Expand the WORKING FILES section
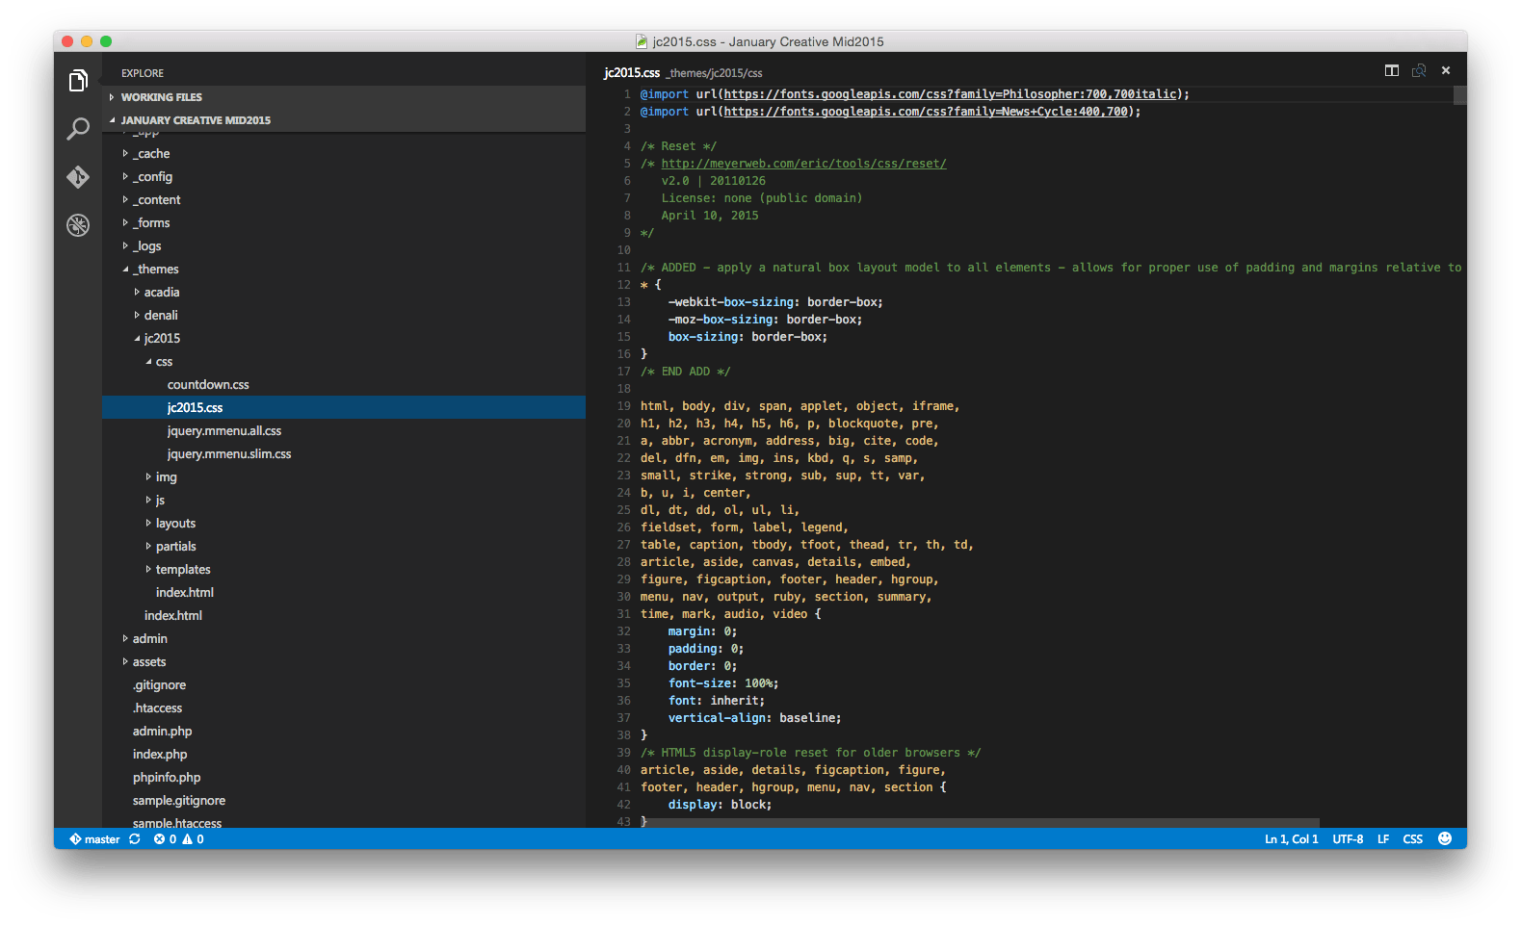This screenshot has width=1521, height=926. click(161, 97)
